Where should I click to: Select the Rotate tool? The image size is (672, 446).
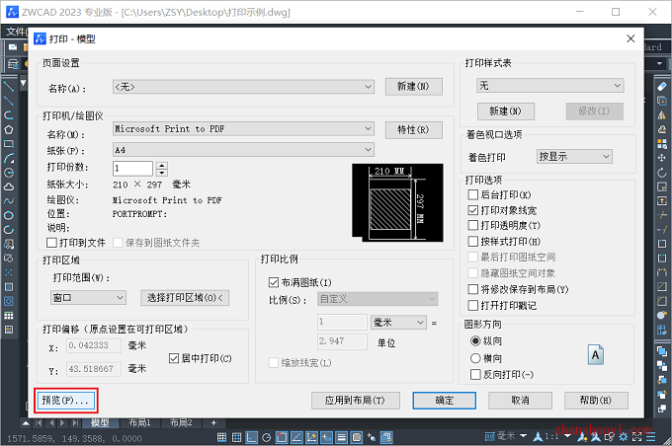click(x=662, y=173)
